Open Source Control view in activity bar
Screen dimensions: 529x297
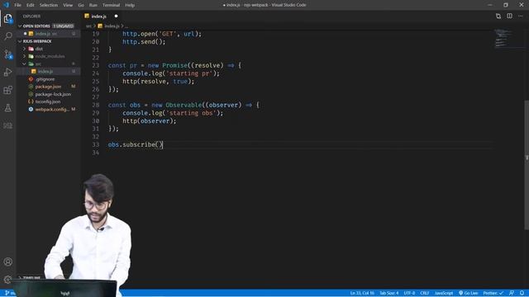click(8, 54)
